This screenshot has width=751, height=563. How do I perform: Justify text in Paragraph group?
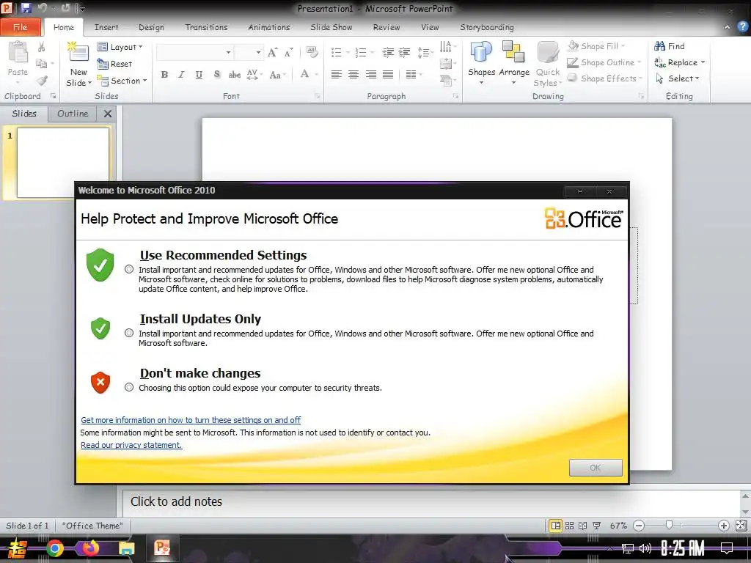pyautogui.click(x=388, y=75)
